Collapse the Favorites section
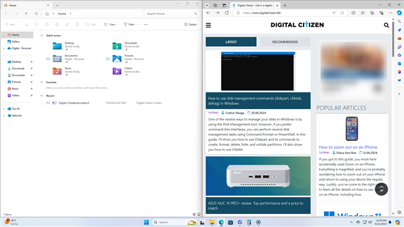The height and width of the screenshot is (227, 404). (x=42, y=82)
